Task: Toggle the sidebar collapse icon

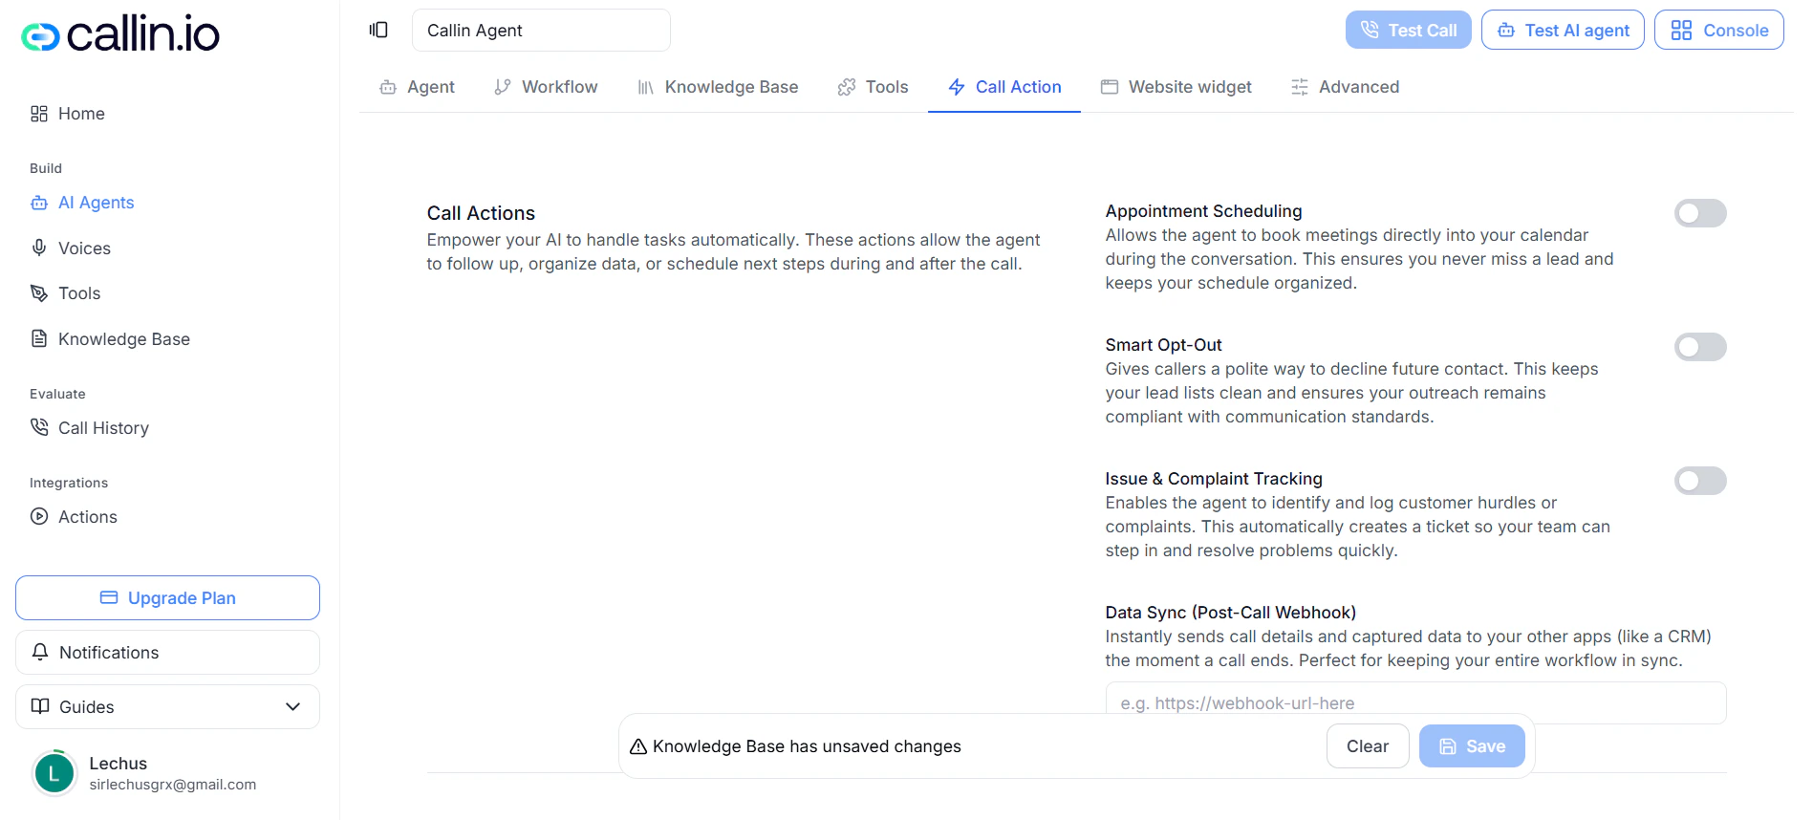Action: click(378, 30)
